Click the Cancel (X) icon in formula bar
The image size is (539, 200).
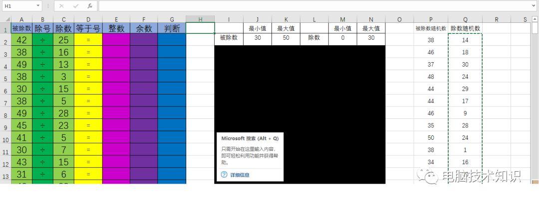pyautogui.click(x=61, y=6)
